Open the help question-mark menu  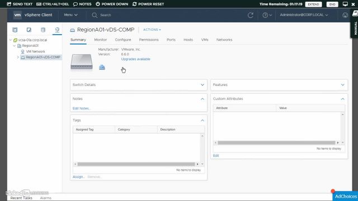click(x=267, y=15)
